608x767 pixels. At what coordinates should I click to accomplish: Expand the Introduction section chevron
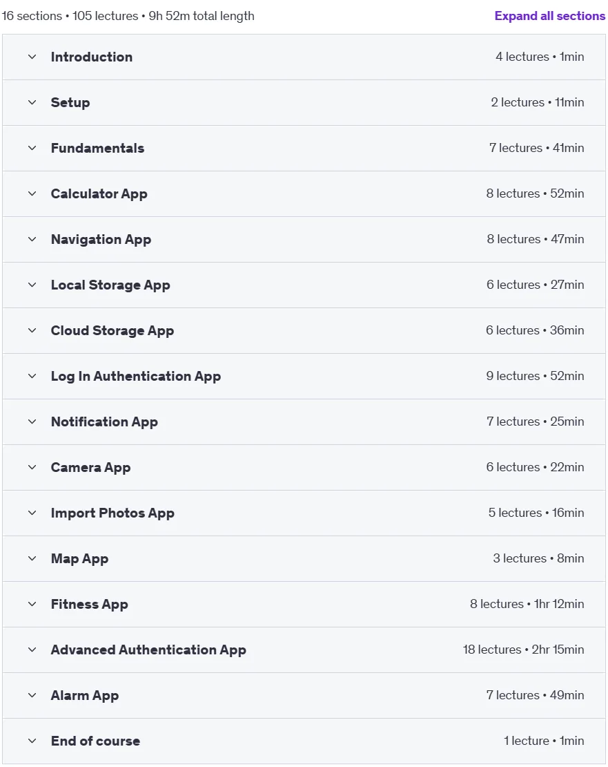(x=32, y=57)
